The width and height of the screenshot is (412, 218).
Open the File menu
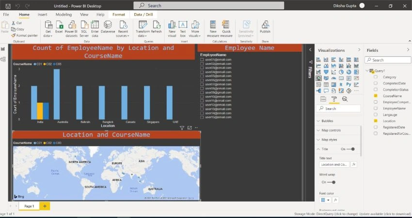coord(6,15)
